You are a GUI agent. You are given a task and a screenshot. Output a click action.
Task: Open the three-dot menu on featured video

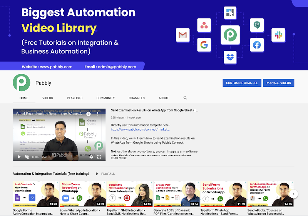[x=97, y=114]
